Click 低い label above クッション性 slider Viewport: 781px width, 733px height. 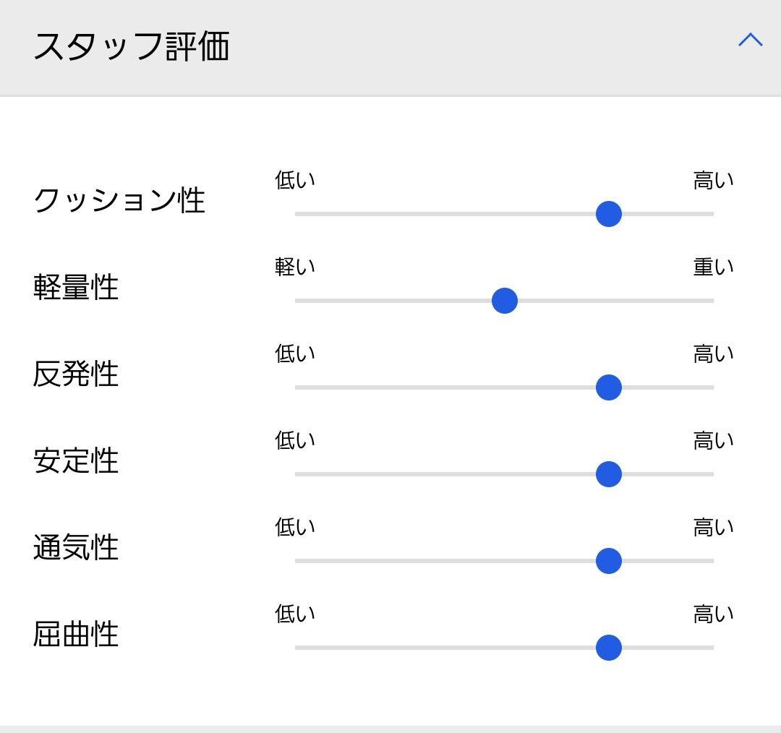(295, 180)
